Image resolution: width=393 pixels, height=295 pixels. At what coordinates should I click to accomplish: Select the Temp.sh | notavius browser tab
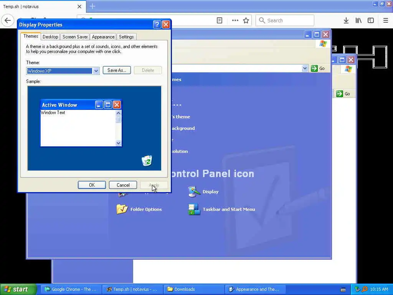tap(43, 7)
